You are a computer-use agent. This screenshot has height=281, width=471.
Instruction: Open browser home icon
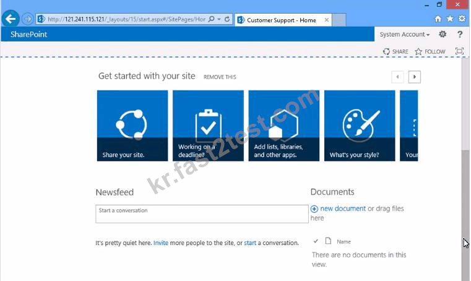[438, 19]
